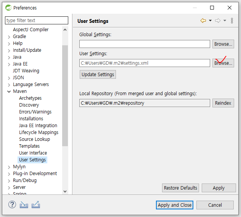The height and width of the screenshot is (217, 241).
Task: Expand the Java EE node
Action: 9,64
